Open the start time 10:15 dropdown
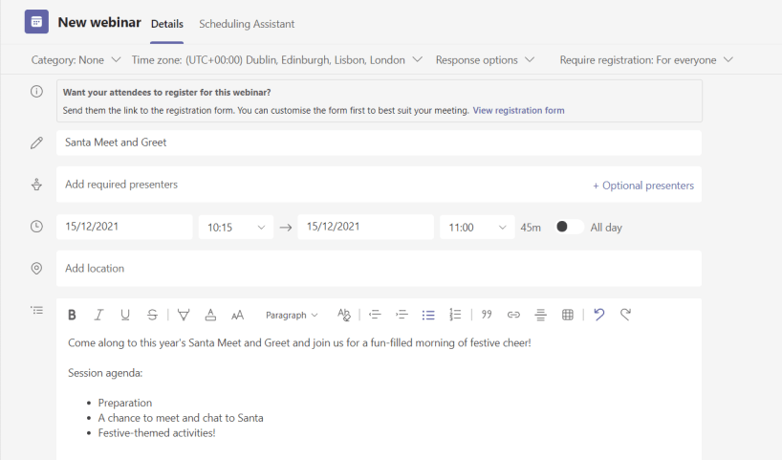 tap(236, 228)
